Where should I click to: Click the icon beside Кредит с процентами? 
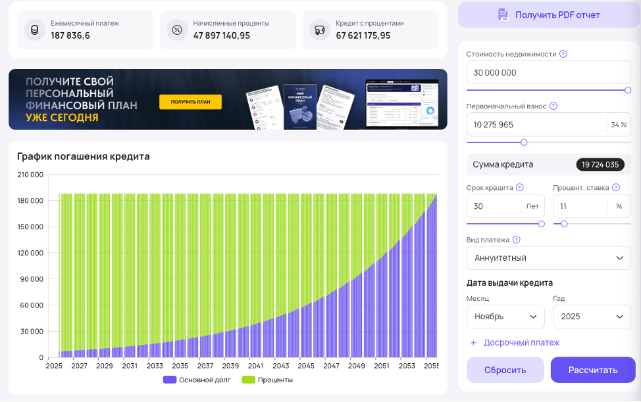click(320, 30)
